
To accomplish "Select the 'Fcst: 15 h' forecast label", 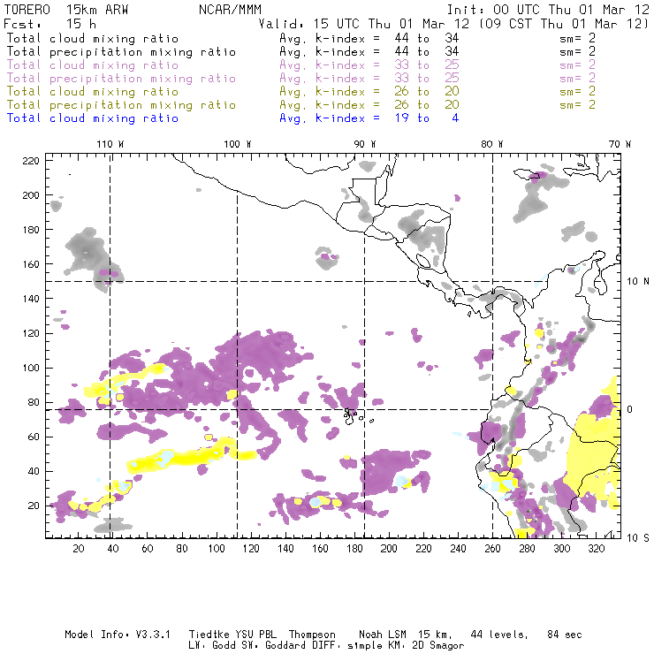I will click(x=49, y=24).
